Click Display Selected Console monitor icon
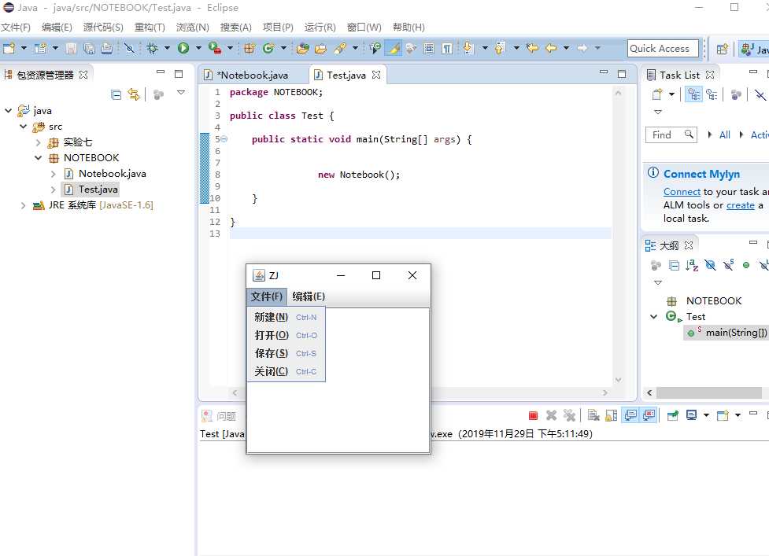769x556 pixels. pos(692,415)
